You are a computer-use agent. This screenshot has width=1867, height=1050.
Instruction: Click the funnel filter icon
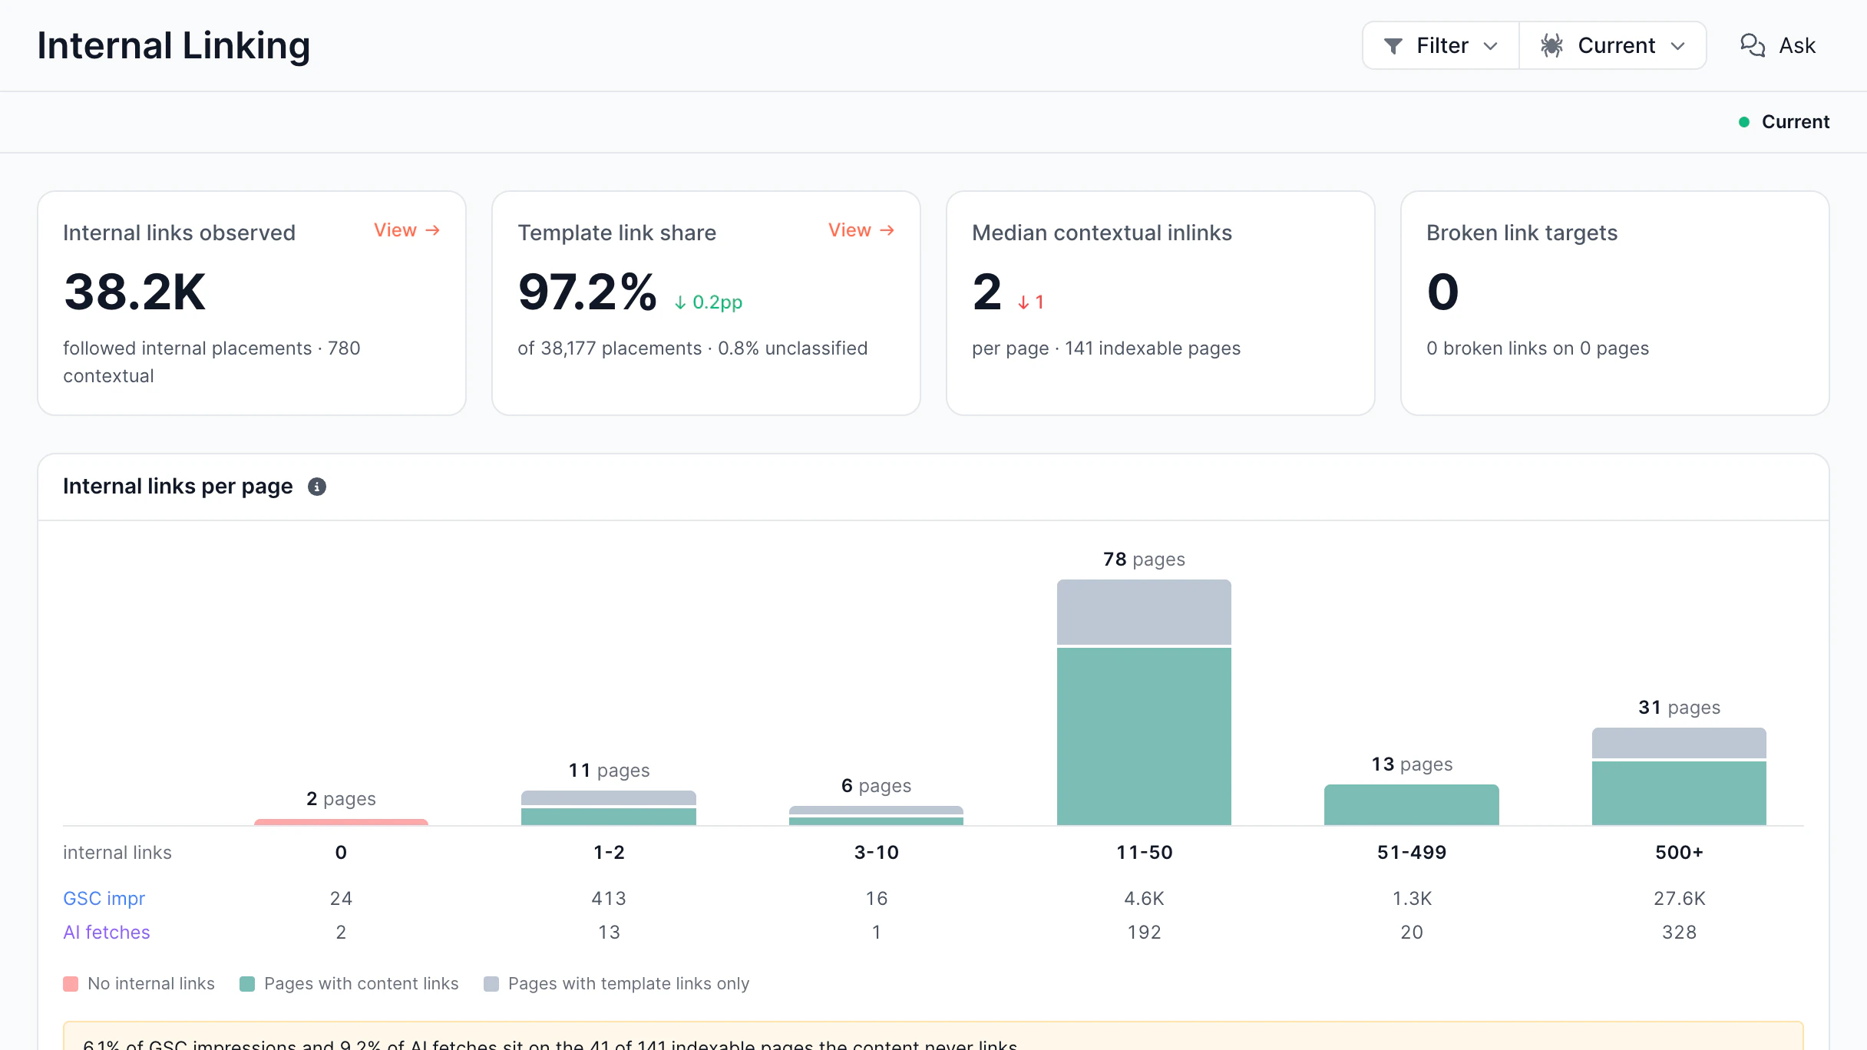point(1393,46)
